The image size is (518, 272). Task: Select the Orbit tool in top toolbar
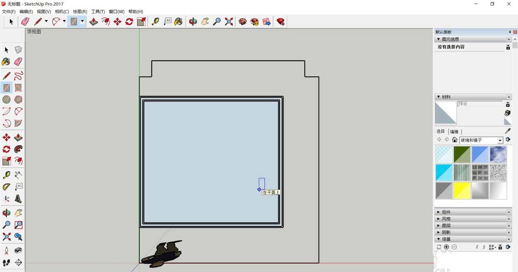(x=193, y=21)
